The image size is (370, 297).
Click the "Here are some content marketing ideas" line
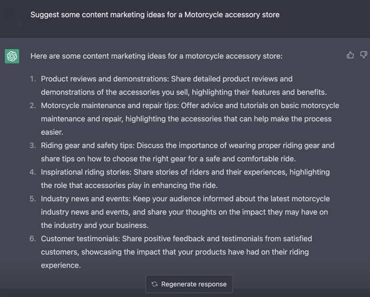156,56
